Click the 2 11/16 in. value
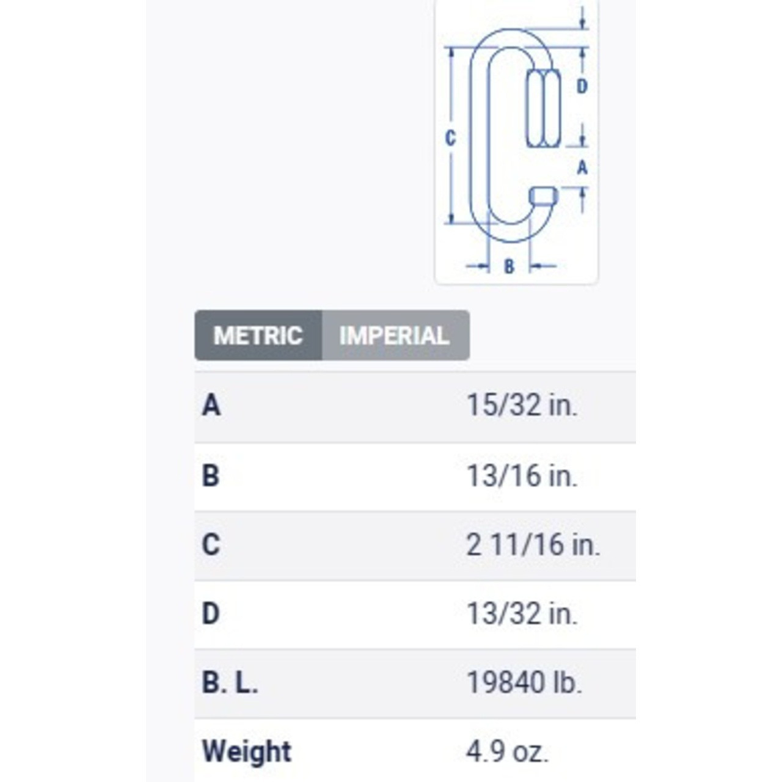782x782 pixels. point(533,544)
